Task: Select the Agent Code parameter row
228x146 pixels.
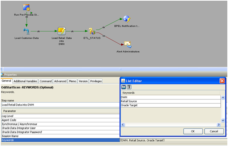Action: (x=60, y=120)
